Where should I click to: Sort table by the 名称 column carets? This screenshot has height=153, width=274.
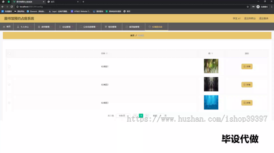[107, 54]
